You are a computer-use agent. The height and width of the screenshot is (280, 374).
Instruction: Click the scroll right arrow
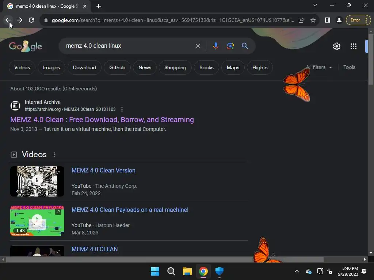coord(365,259)
